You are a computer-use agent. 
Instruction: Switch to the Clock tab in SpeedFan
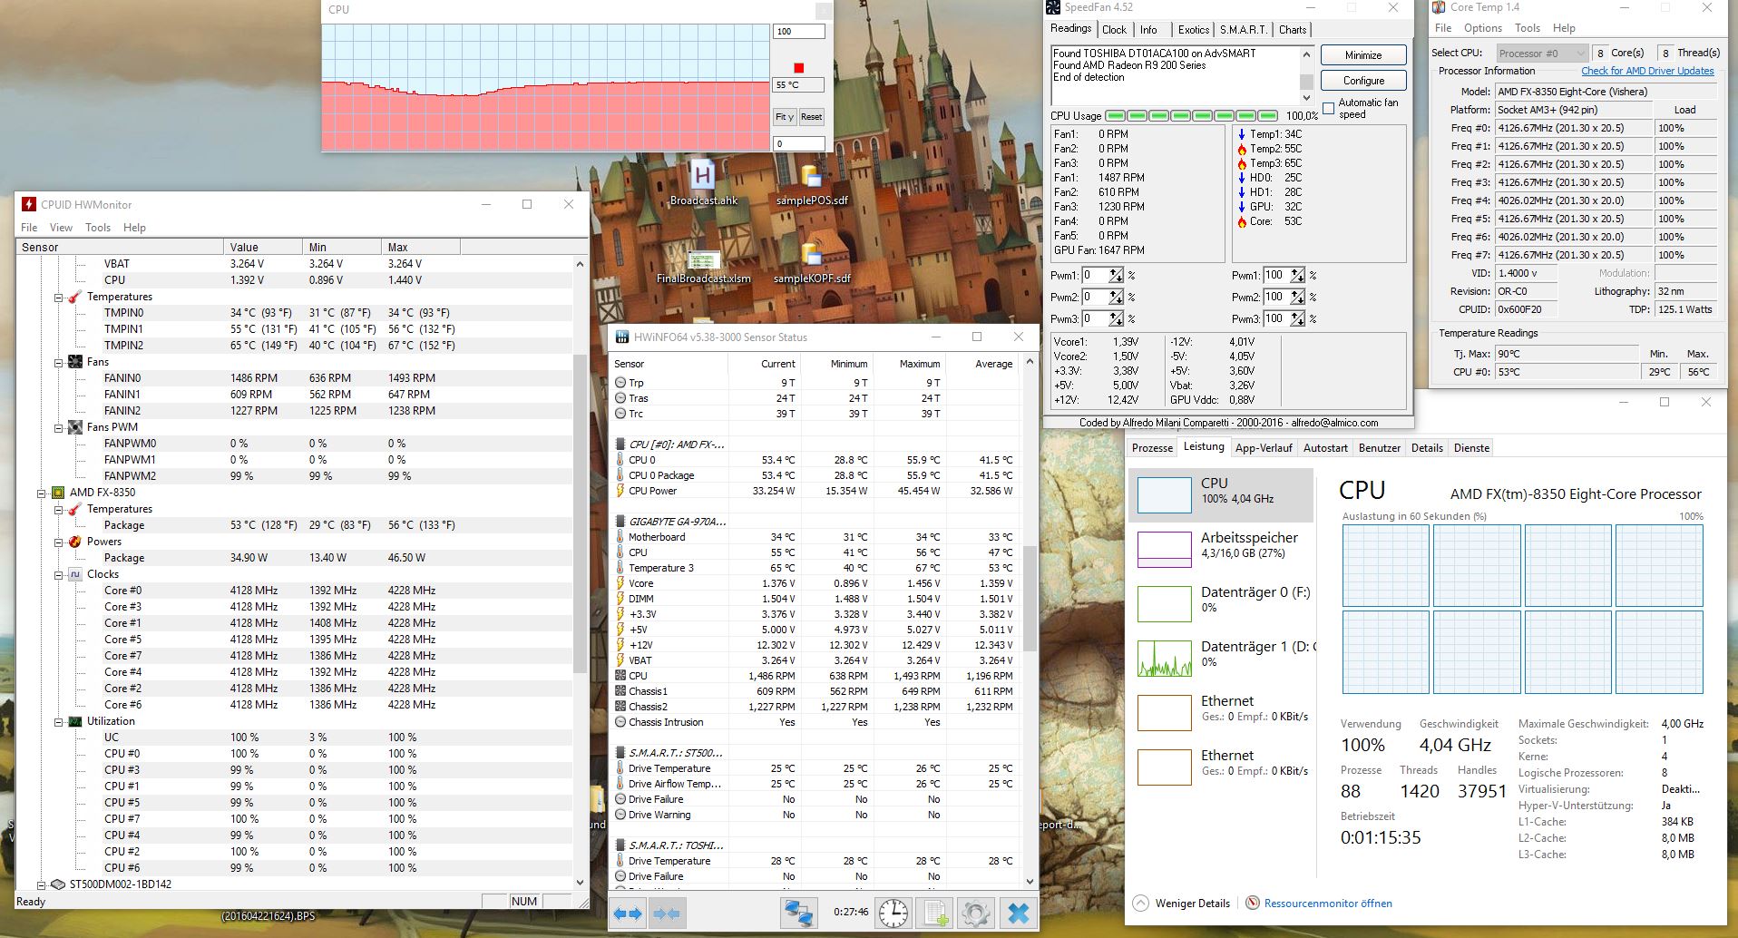click(x=1114, y=30)
